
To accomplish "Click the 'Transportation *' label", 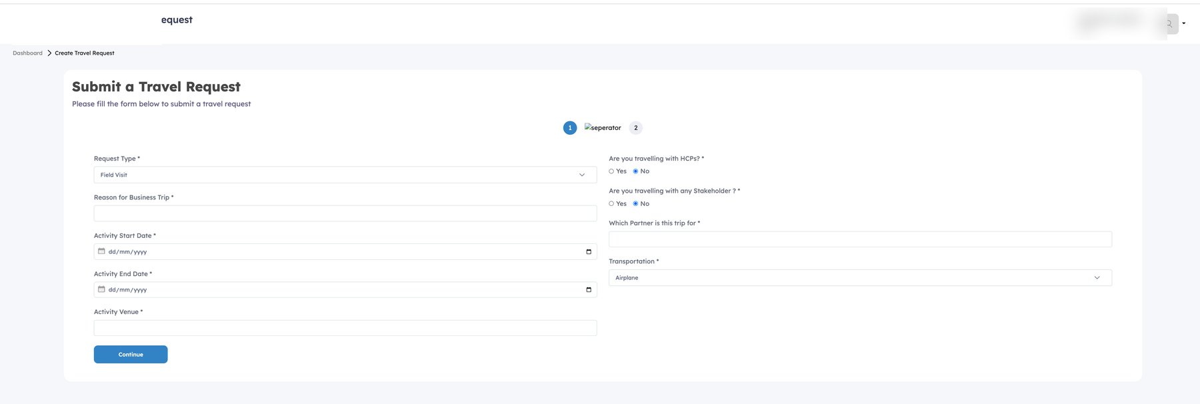I will (x=633, y=261).
